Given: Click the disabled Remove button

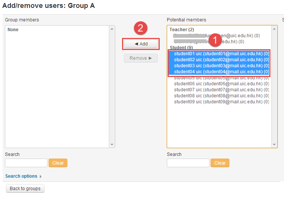Looking at the screenshot, I should 141,58.
